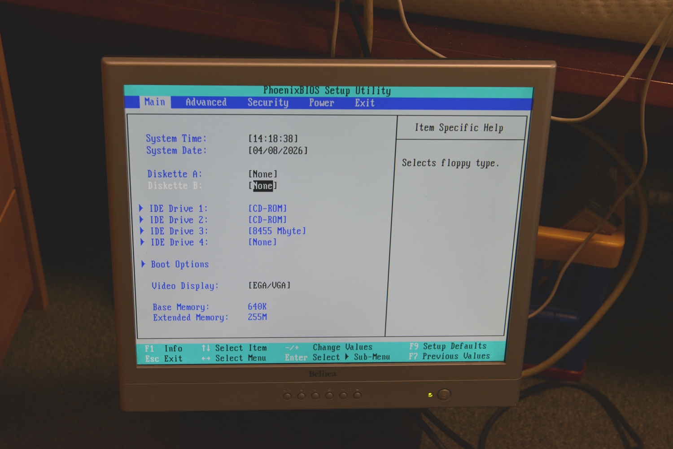Screen dimensions: 673x449
Task: Open the Security menu
Action: [267, 103]
